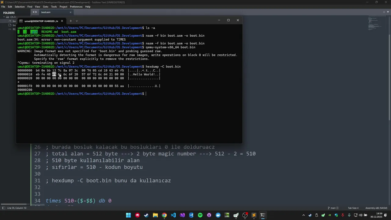Change Assembly x86 (NASM) syntax selector
This screenshot has width=391, height=220.
click(376, 208)
